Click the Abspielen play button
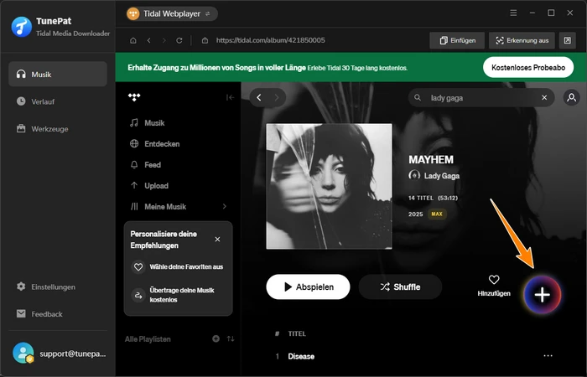Screen dimensions: 587x377 [308, 287]
